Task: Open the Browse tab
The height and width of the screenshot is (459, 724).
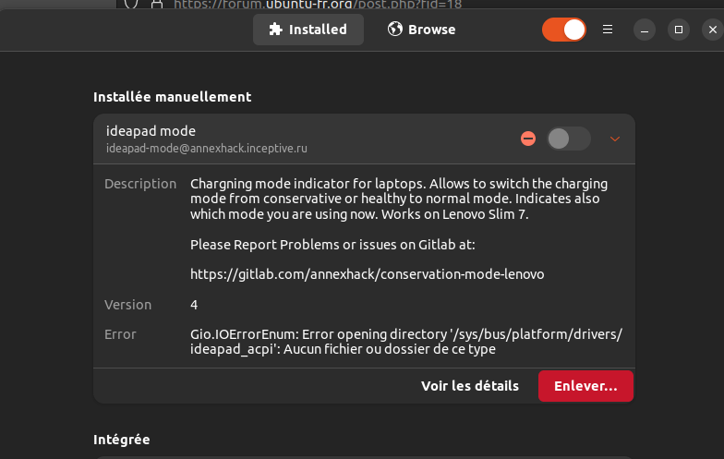Action: pos(421,30)
